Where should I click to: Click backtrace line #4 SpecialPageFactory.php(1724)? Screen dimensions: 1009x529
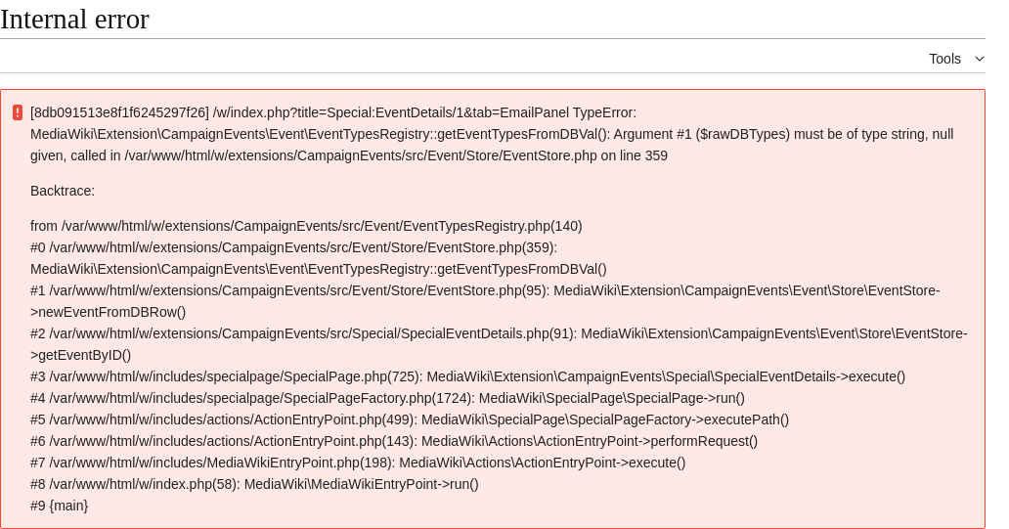(387, 398)
